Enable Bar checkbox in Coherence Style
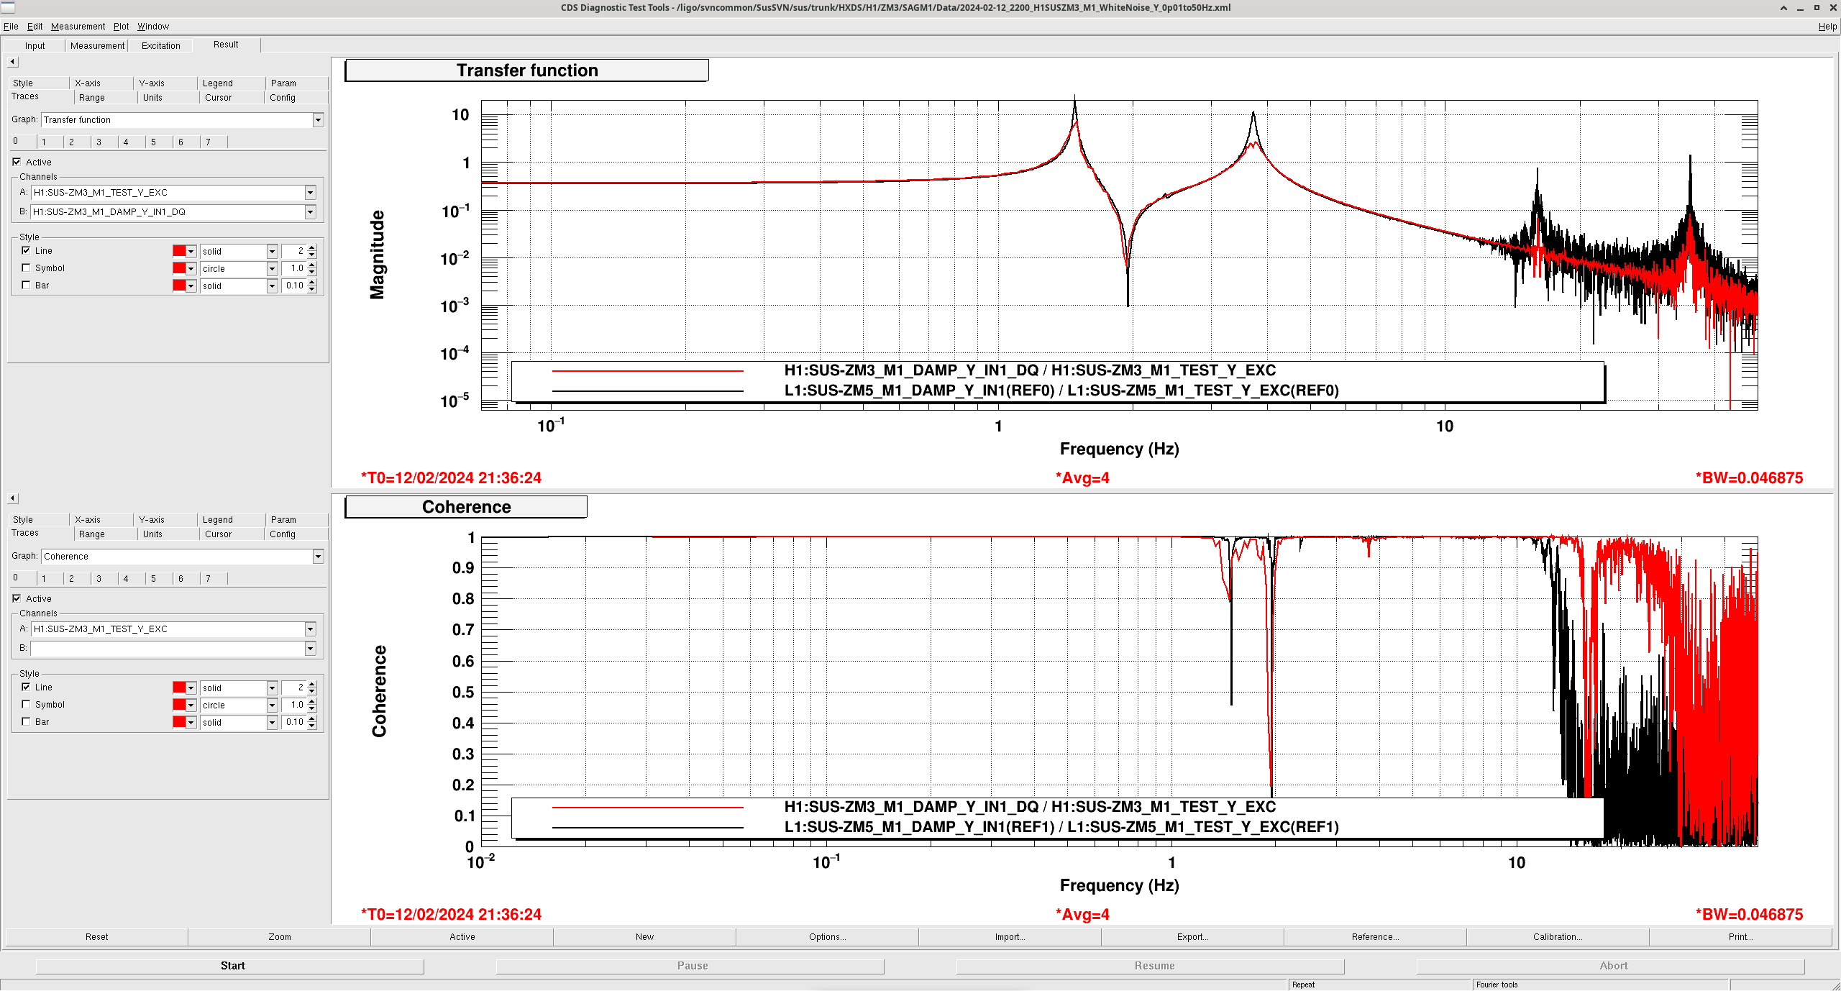Screen dimensions: 1841x991 pyautogui.click(x=27, y=722)
